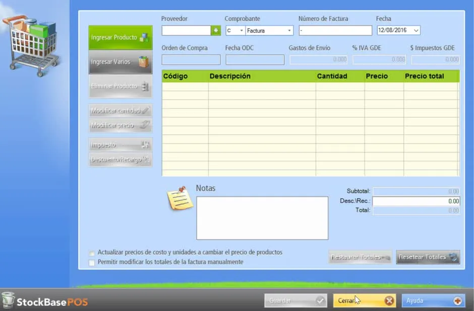Click inside the Notas text area

click(262, 218)
